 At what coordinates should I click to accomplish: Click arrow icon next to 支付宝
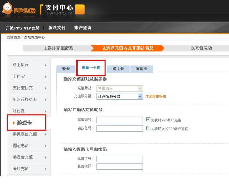[x=46, y=77]
